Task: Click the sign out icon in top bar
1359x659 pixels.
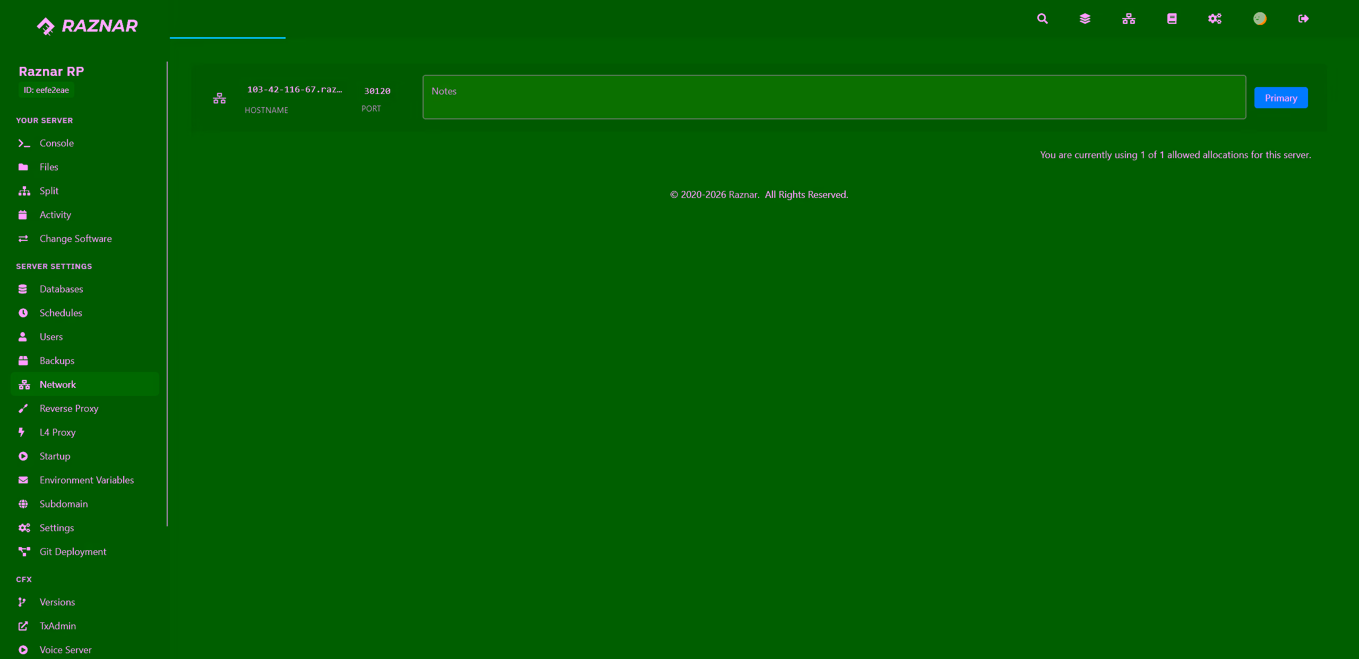Action: 1303,19
